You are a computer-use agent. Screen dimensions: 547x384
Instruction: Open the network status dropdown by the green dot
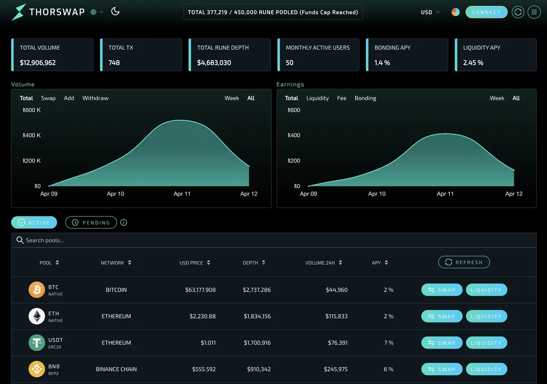click(x=97, y=12)
